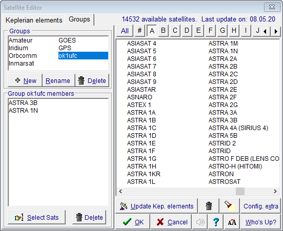The height and width of the screenshot is (231, 283).
Task: Show previous letters with the left arrow
Action: [265, 31]
